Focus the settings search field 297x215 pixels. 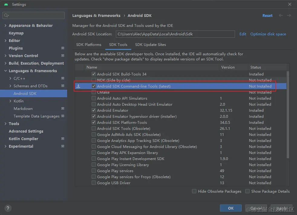point(34,15)
